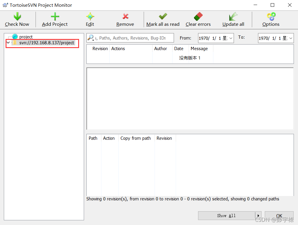Open Options from the toolbar
This screenshot has height=225, width=298.
(271, 20)
